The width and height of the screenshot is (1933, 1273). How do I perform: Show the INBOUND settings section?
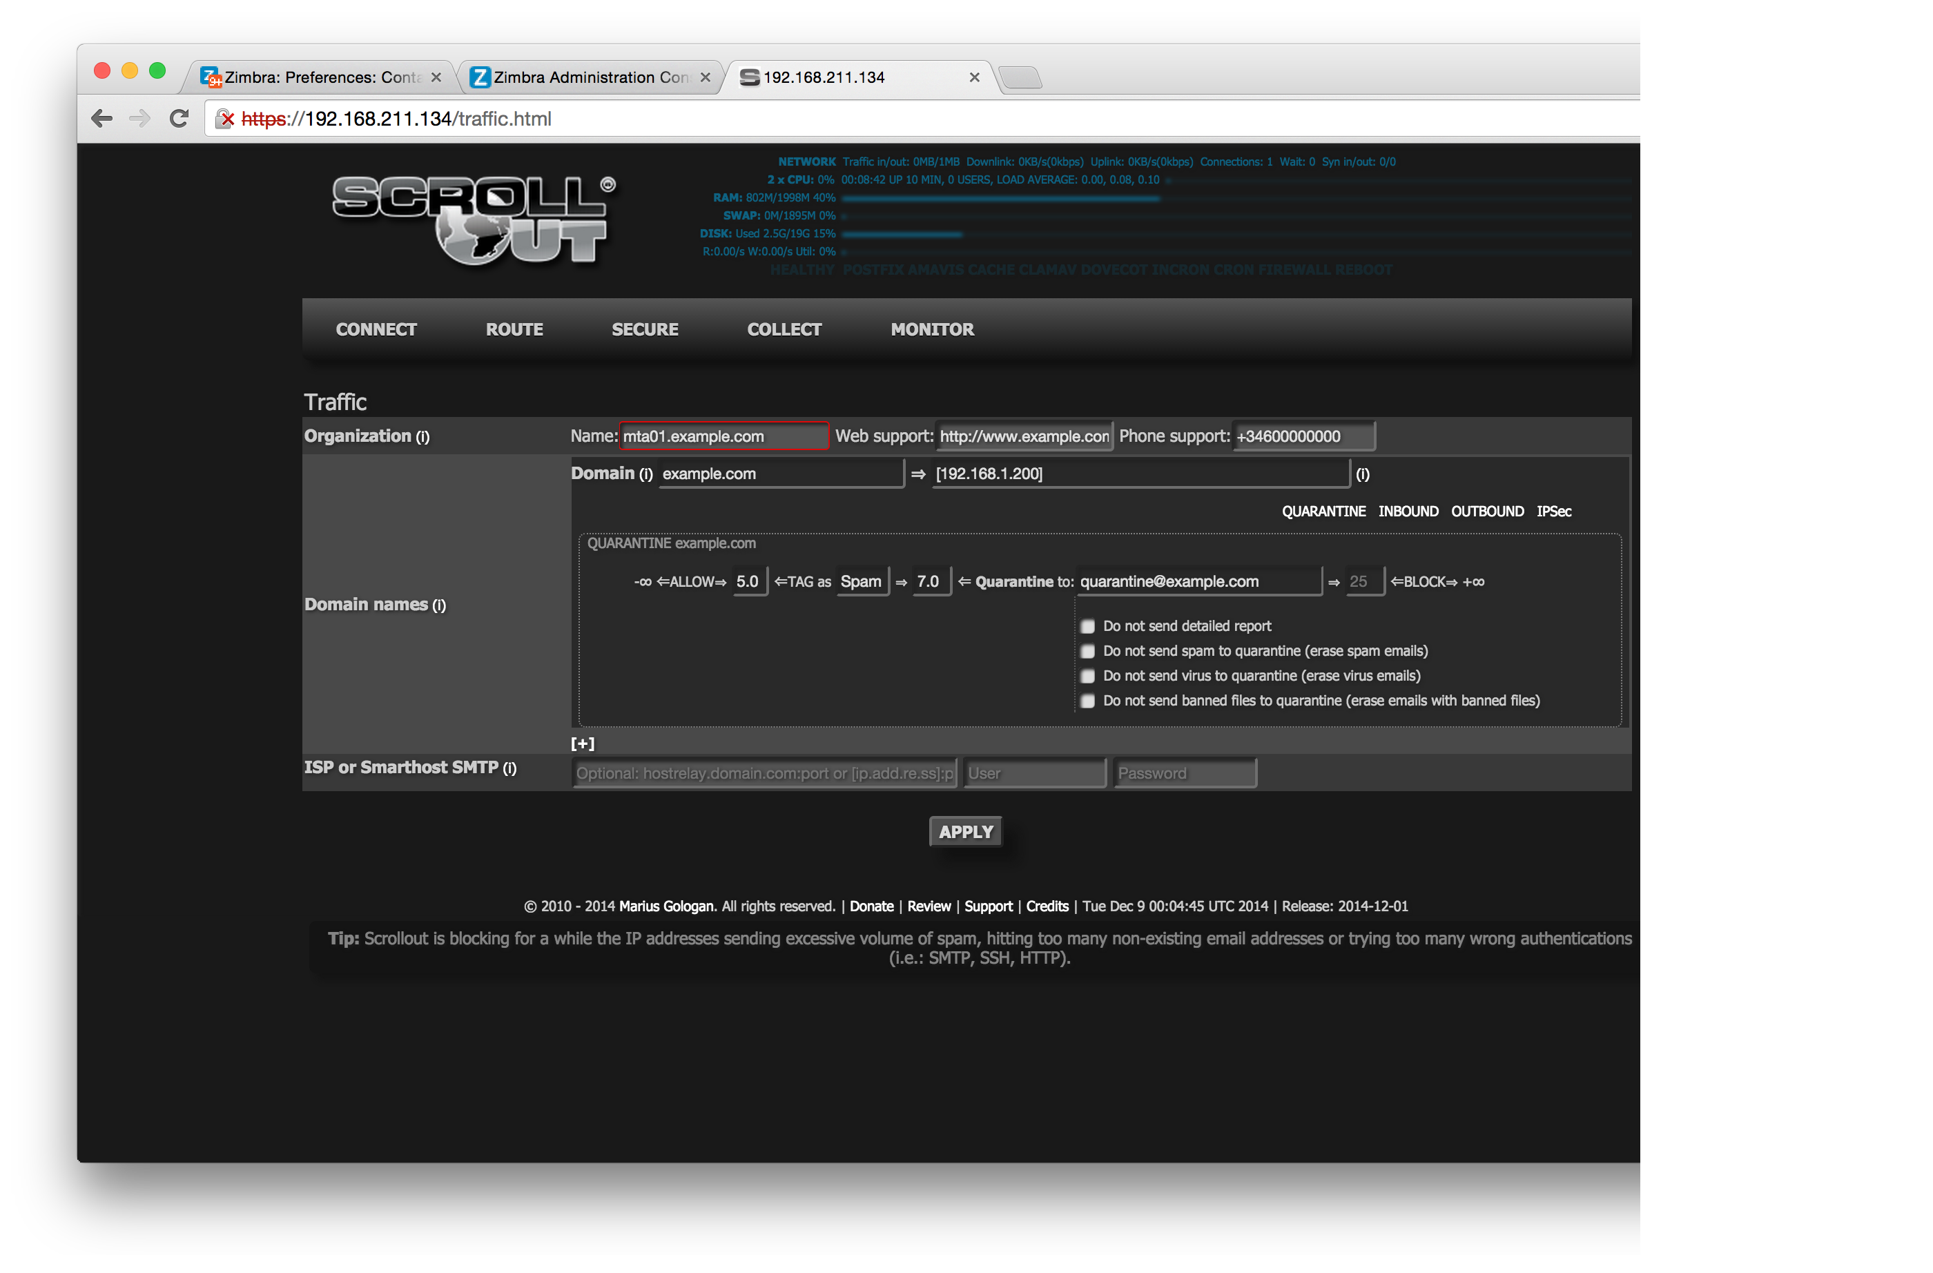tap(1408, 511)
